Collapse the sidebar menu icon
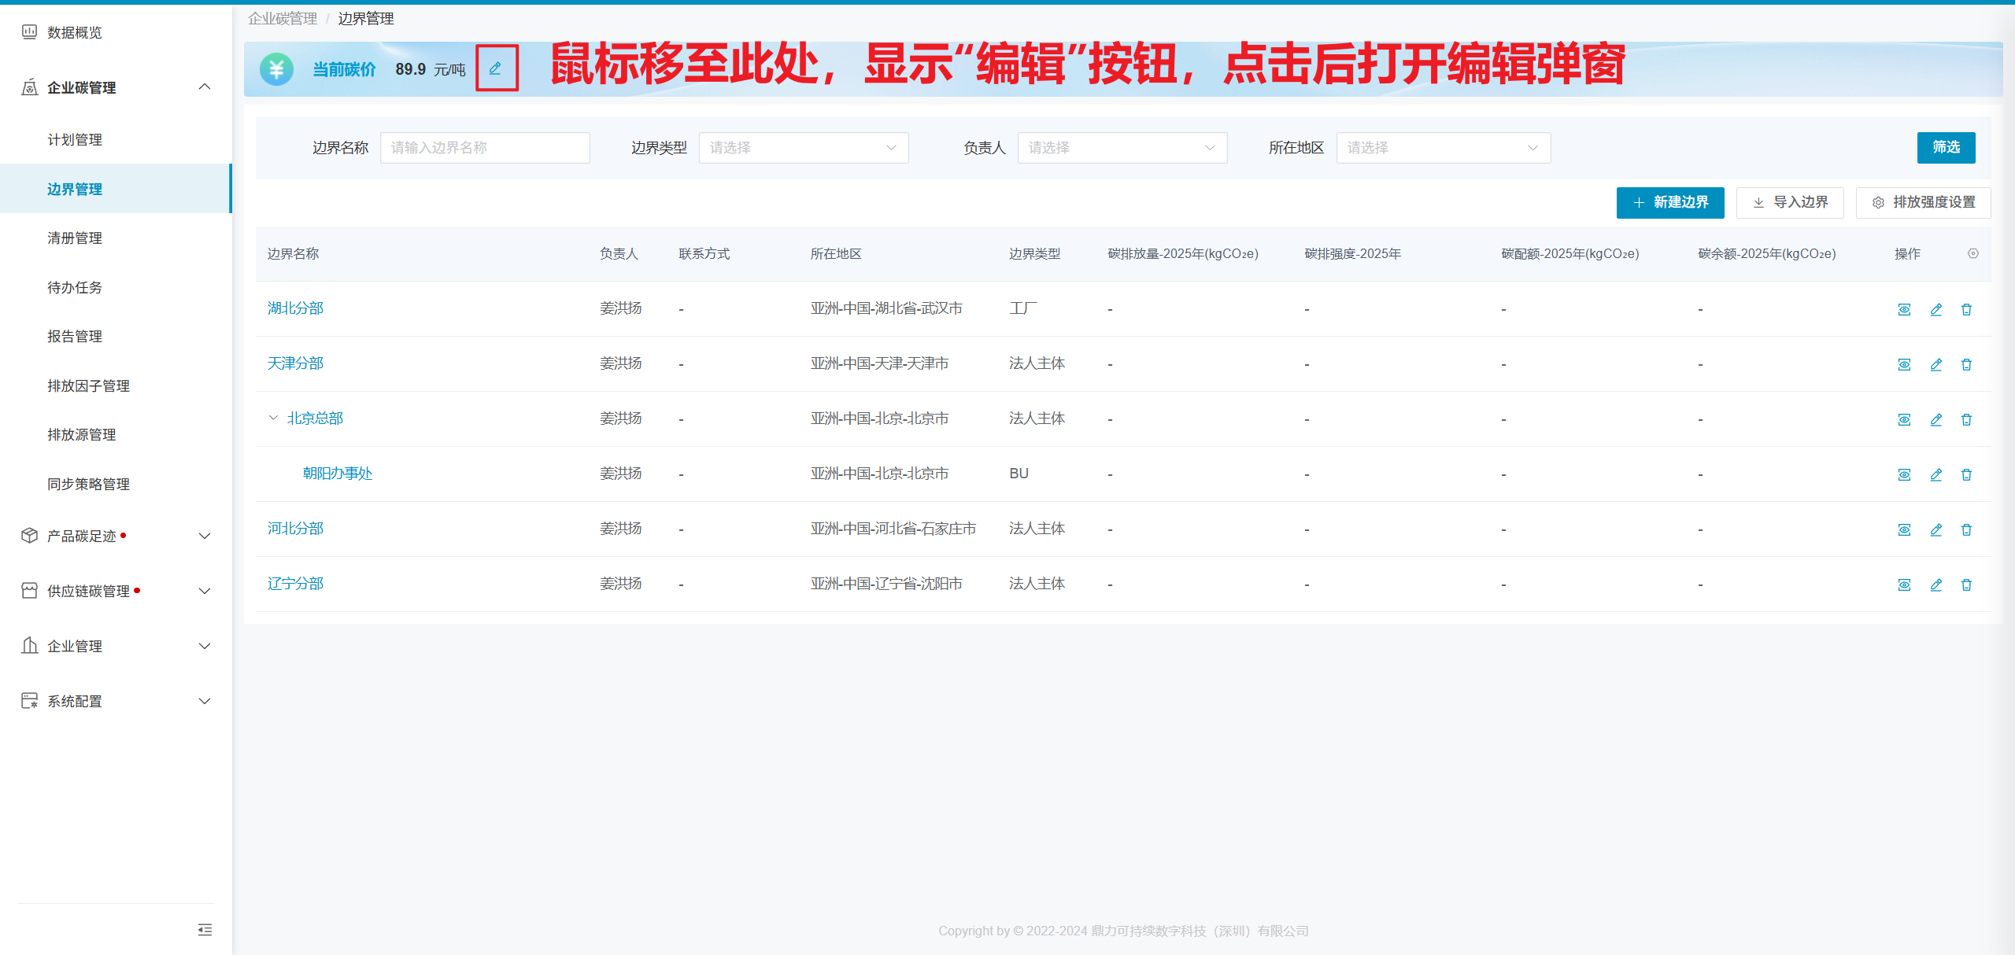Screen dimensions: 2015x955 coord(205,930)
